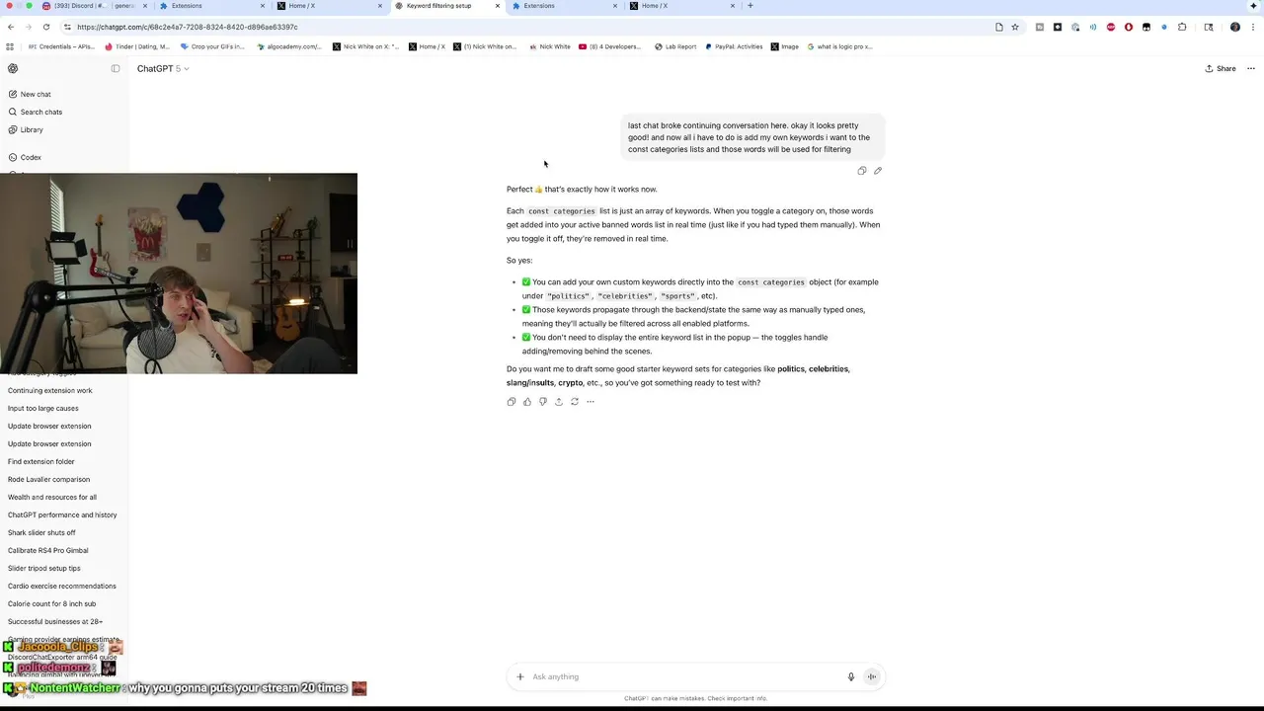1264x711 pixels.
Task: Click the webcam video overlay
Action: [x=179, y=274]
